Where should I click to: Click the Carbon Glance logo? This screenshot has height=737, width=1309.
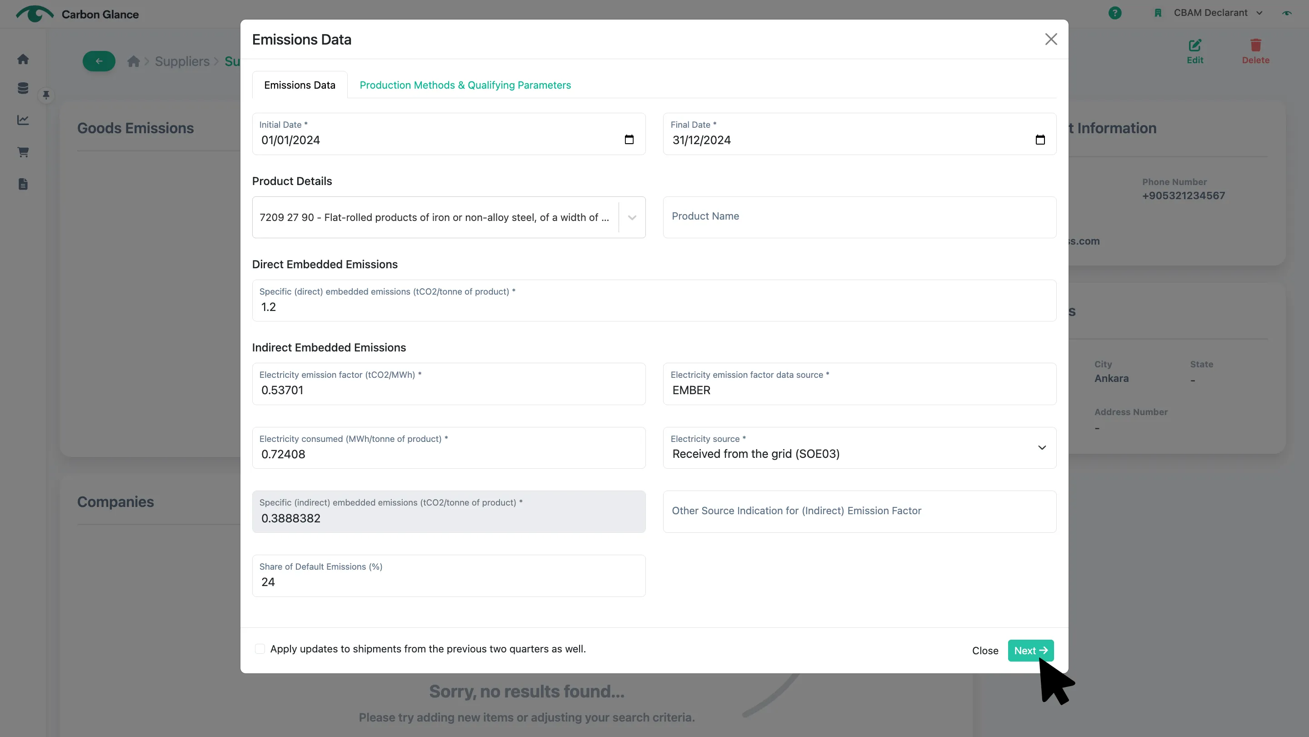tap(77, 14)
